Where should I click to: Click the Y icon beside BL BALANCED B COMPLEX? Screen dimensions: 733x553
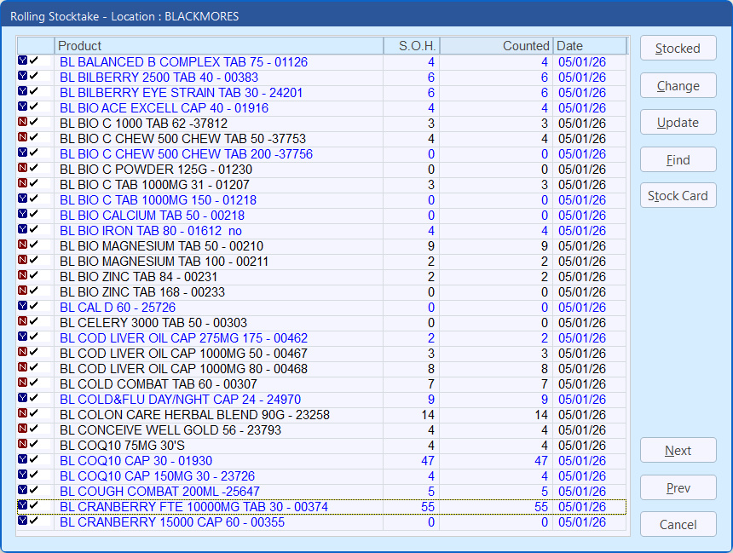(22, 62)
